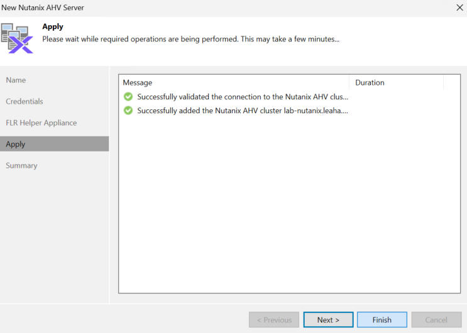This screenshot has width=467, height=333.
Task: Select the Apply step in sidebar
Action: pos(54,144)
